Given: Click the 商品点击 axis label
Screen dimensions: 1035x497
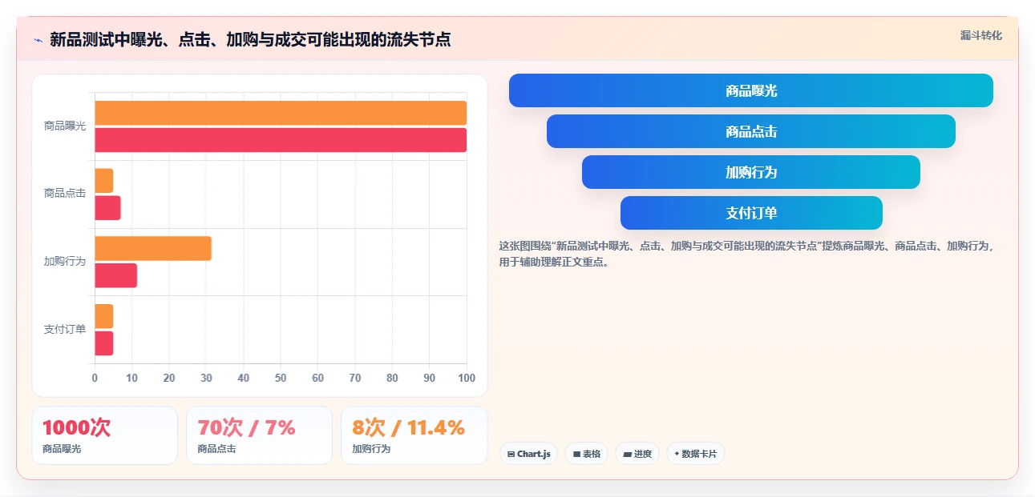Looking at the screenshot, I should tap(65, 194).
